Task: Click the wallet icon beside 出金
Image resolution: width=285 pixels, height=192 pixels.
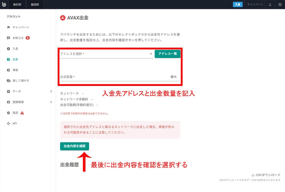Action: (x=8, y=59)
